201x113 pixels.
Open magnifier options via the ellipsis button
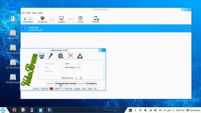click(x=79, y=63)
